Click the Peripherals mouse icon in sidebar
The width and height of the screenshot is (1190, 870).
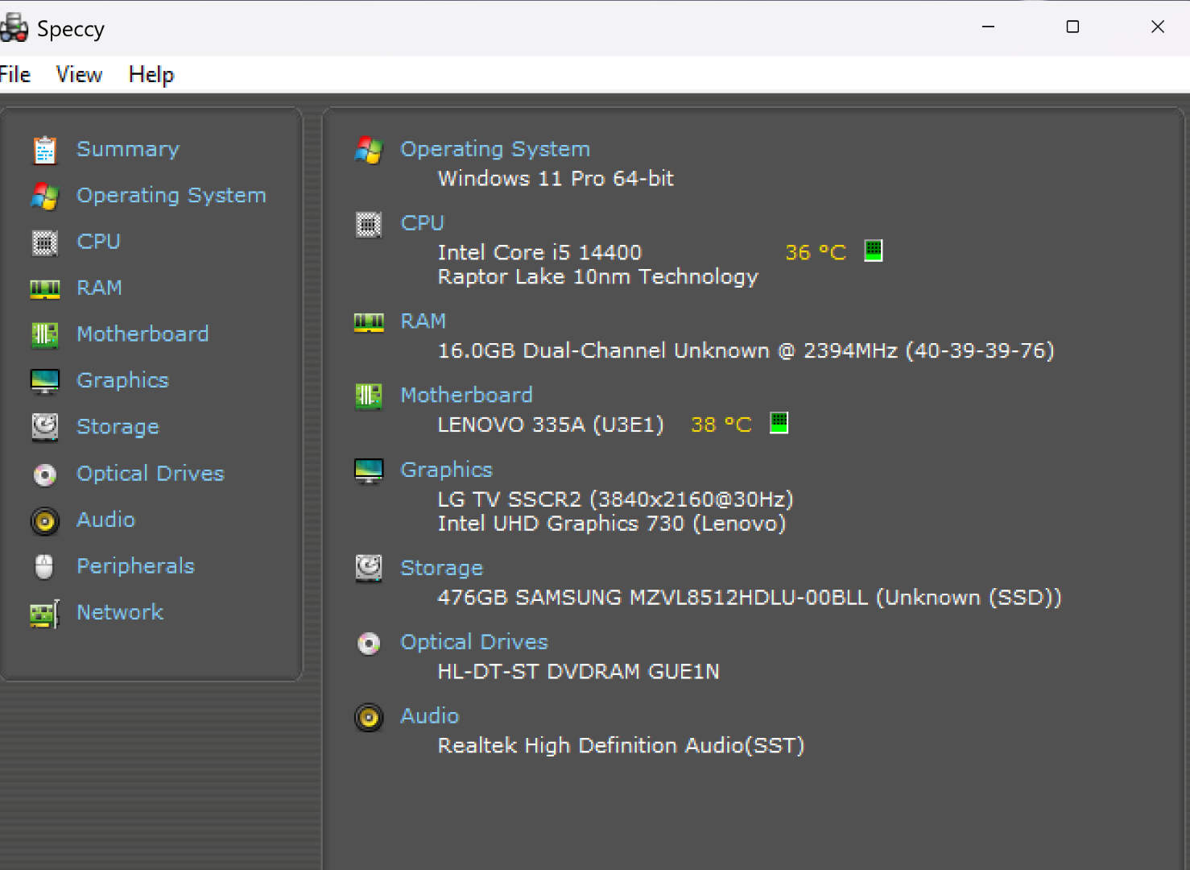tap(44, 567)
